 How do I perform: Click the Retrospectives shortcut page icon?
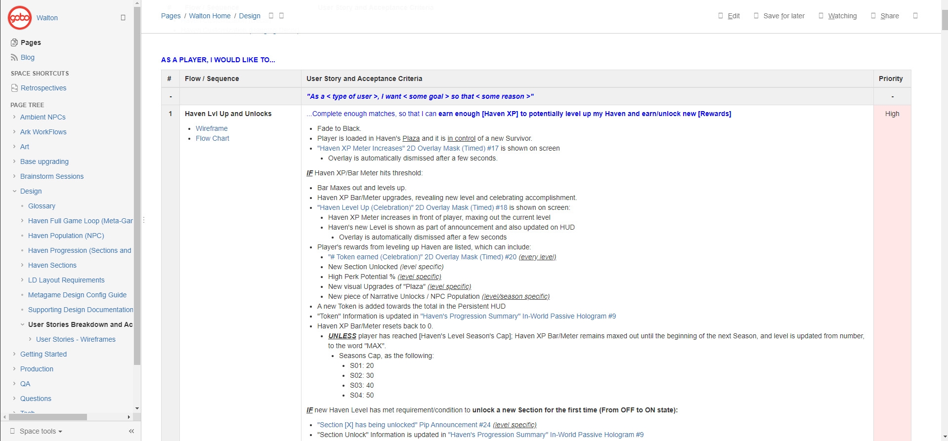(14, 88)
